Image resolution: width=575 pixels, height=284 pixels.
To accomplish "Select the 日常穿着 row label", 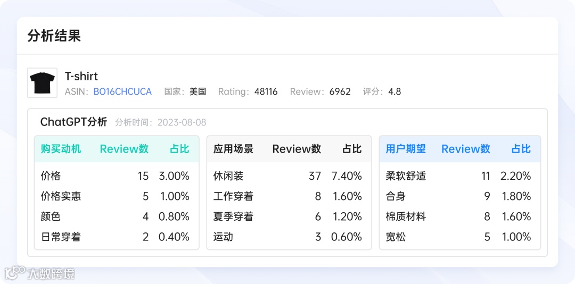I will [61, 237].
